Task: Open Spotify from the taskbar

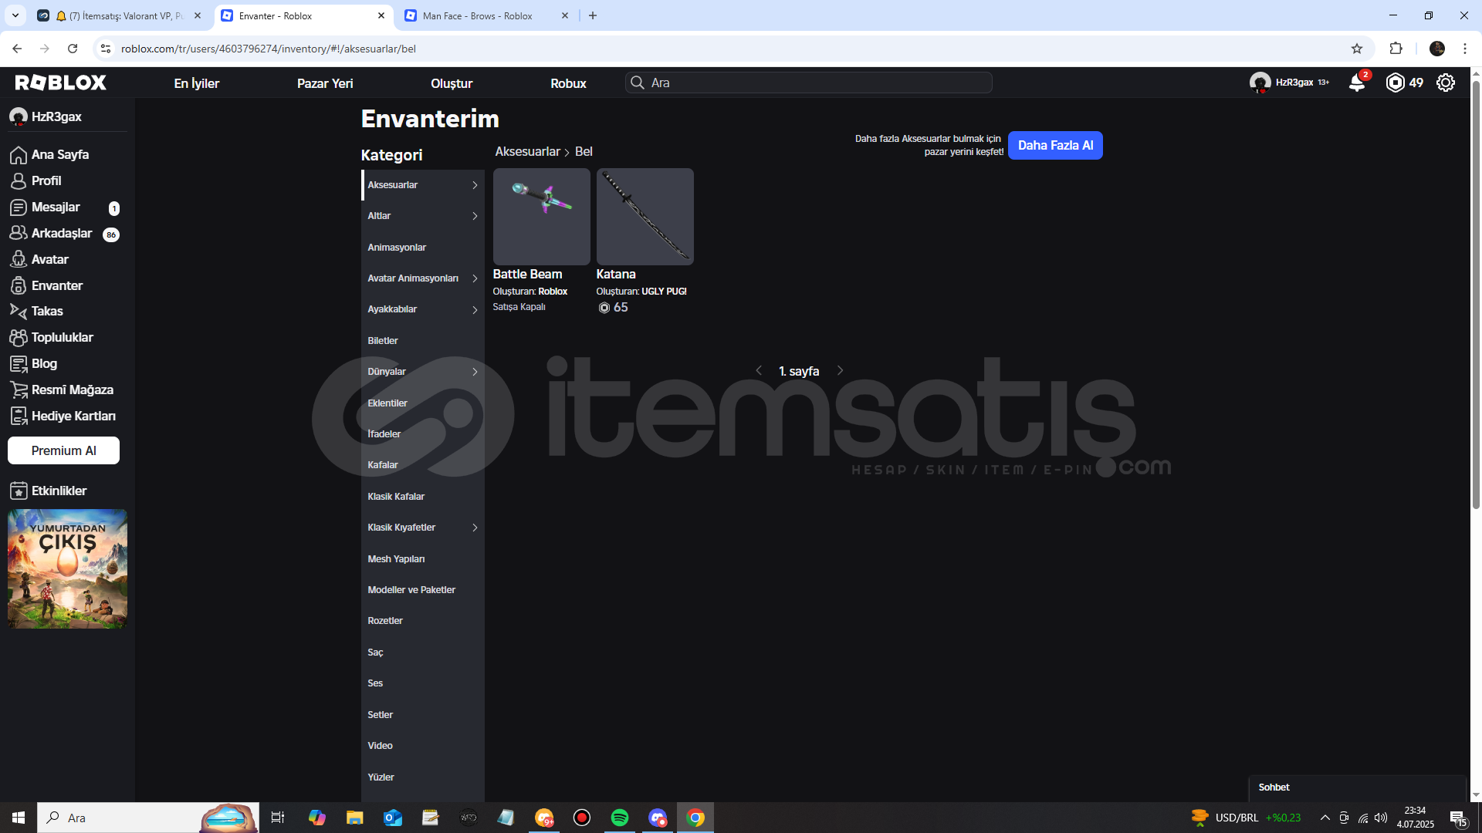Action: pyautogui.click(x=619, y=818)
